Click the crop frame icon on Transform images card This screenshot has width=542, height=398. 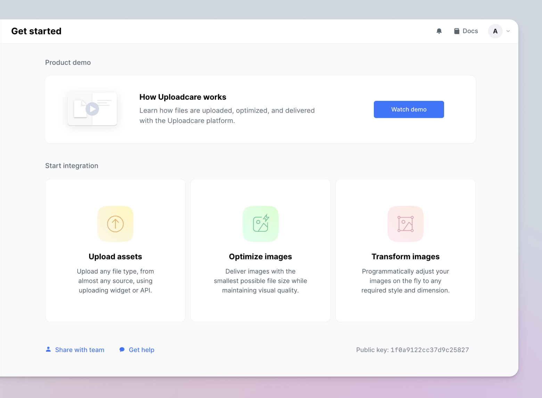point(405,224)
